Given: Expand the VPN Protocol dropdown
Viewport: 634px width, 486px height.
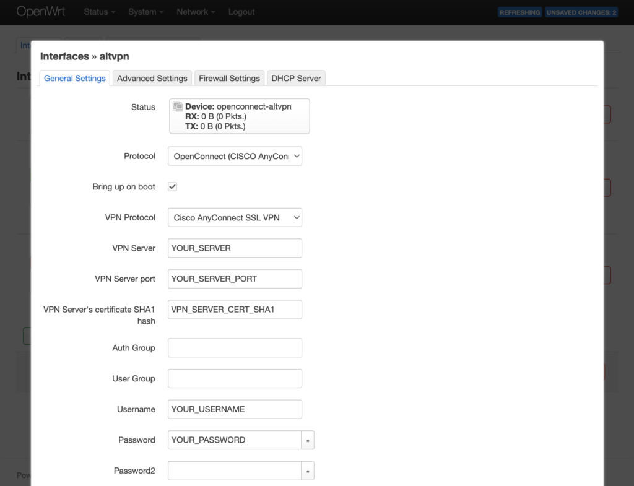Looking at the screenshot, I should click(x=235, y=218).
